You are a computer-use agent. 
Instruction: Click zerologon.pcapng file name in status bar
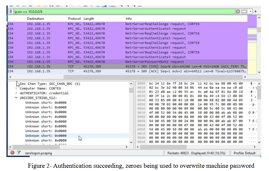click(x=38, y=153)
